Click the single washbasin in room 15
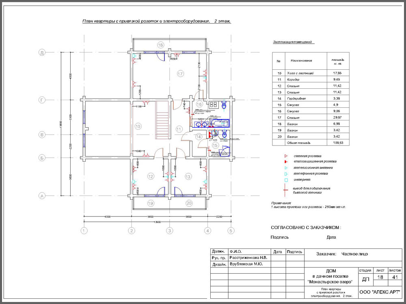Viewport: 406px width, 304px height. [215, 133]
